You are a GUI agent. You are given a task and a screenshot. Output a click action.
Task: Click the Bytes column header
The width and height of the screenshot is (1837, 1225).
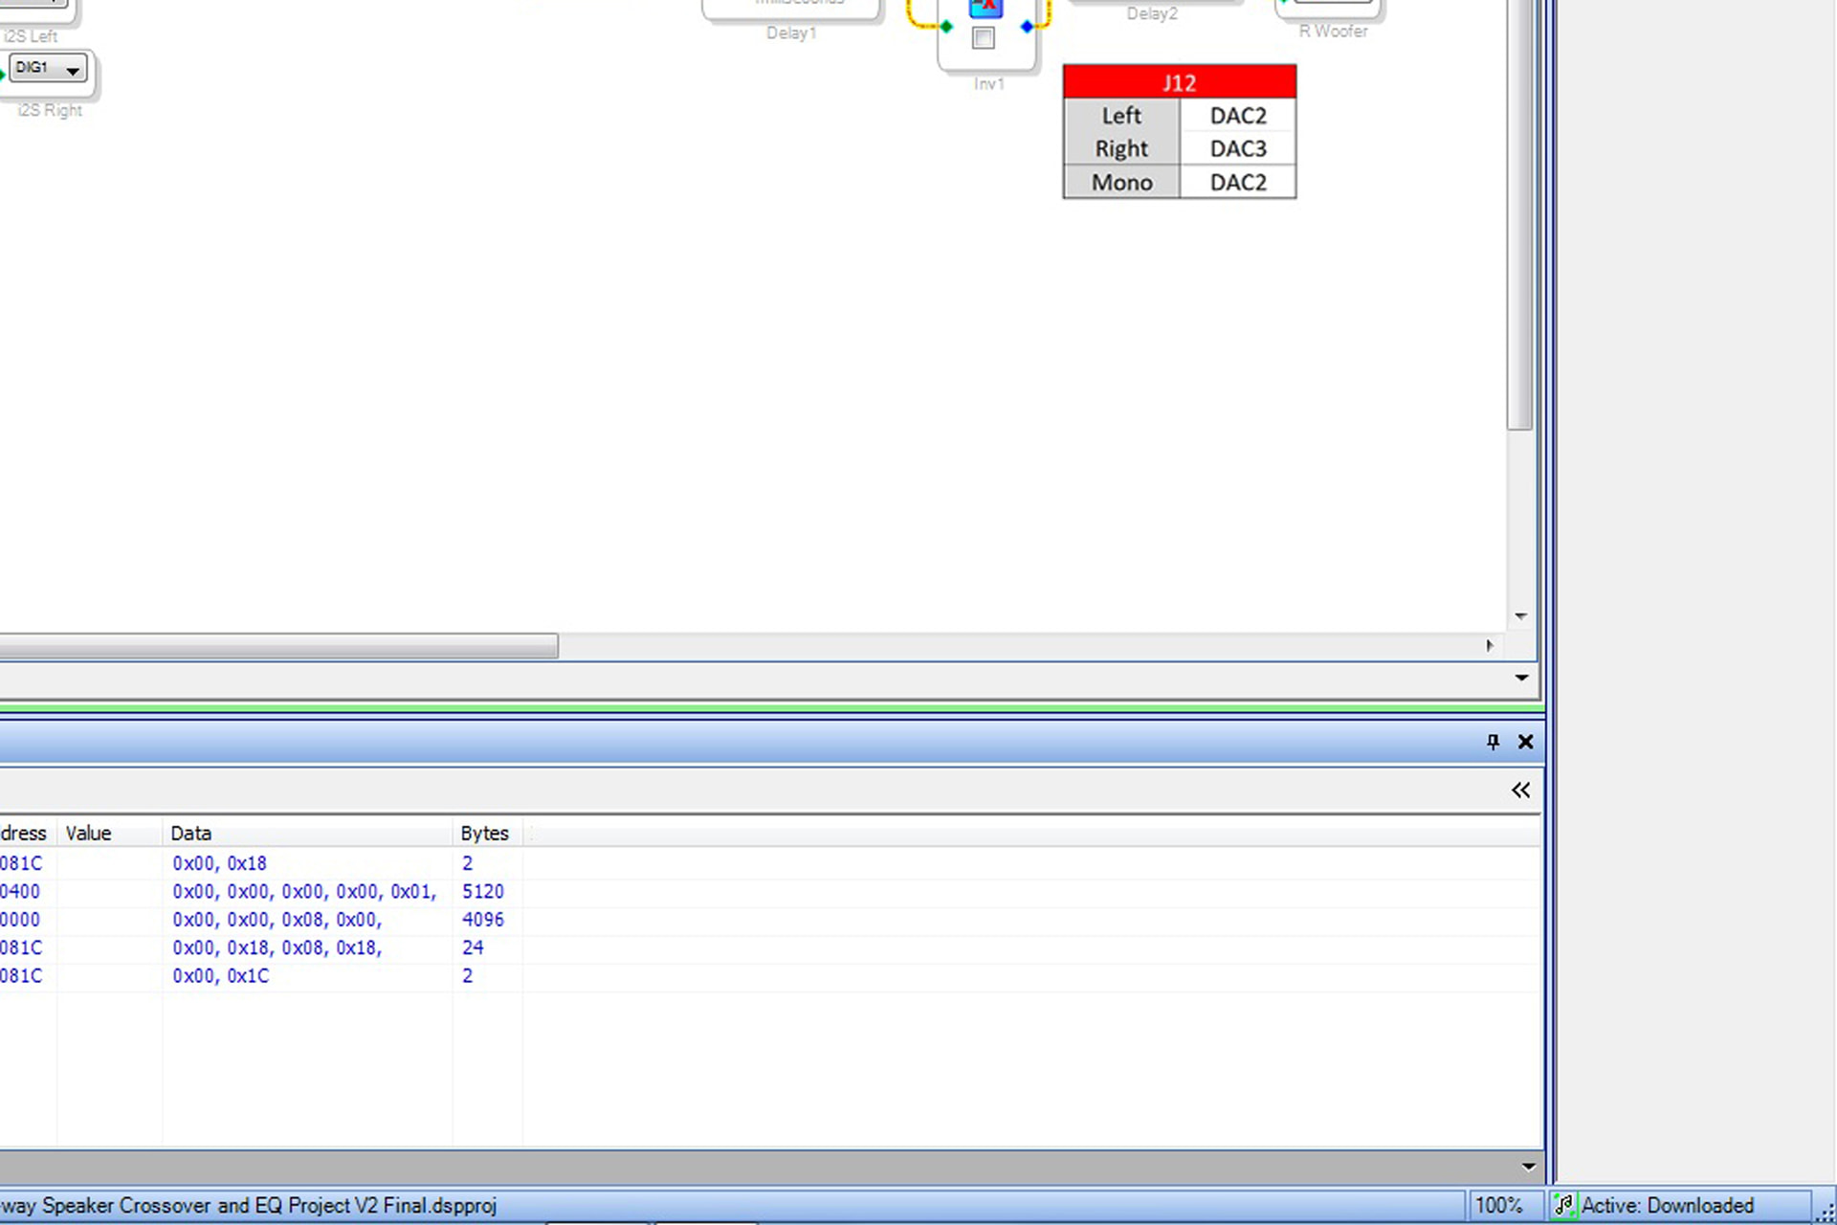pos(484,833)
